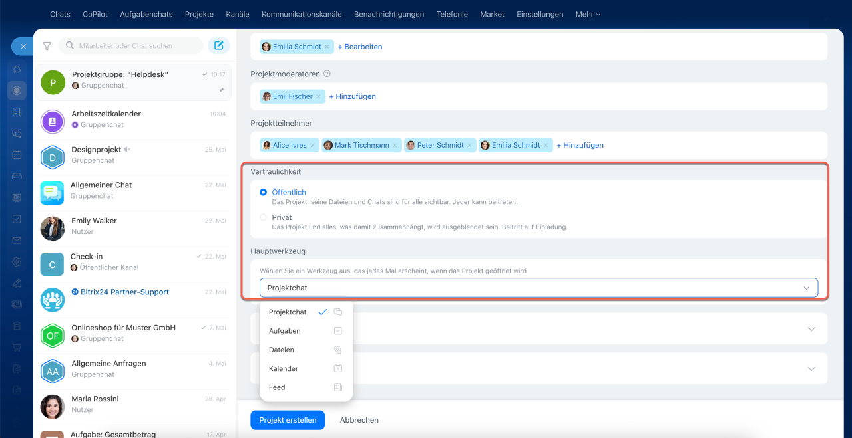
Task: Close the side panel with the X button
Action: click(x=23, y=47)
